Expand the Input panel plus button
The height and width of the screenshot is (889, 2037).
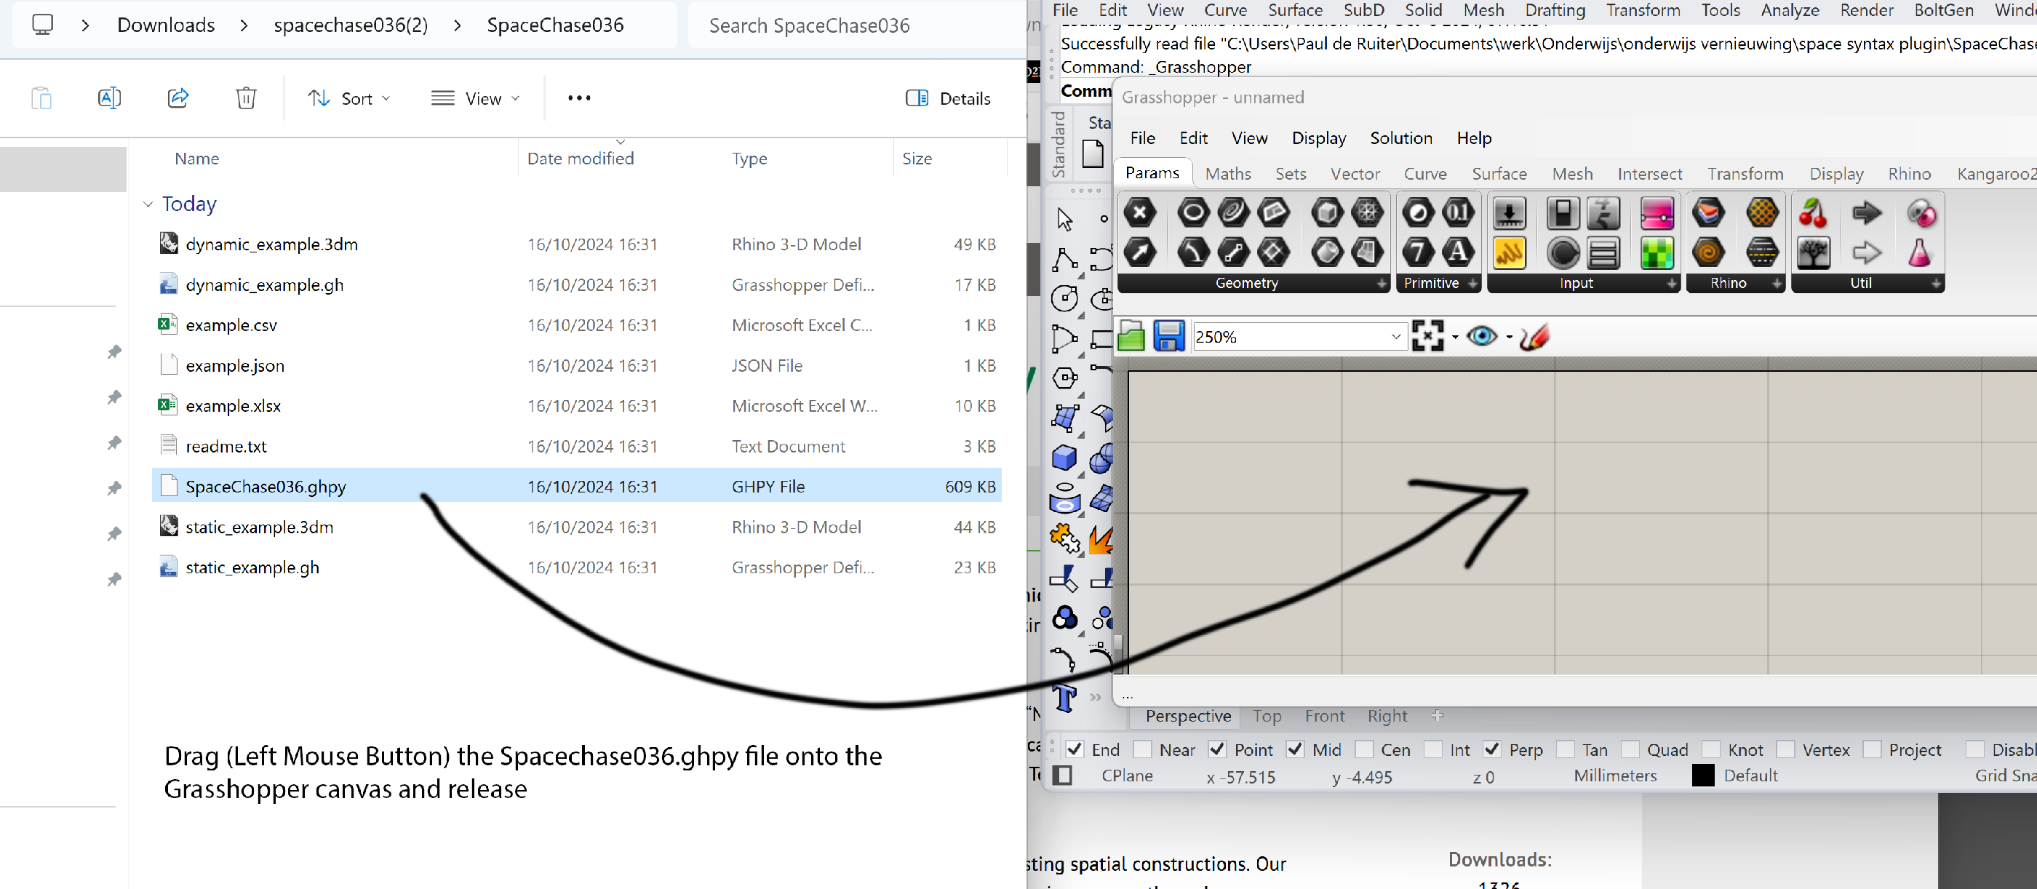click(1671, 283)
